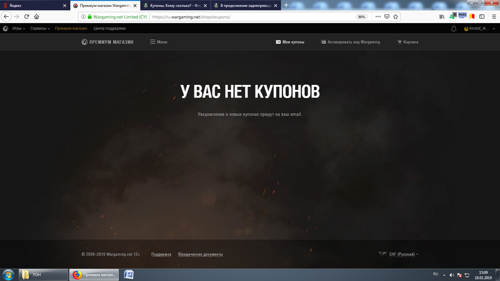
Task: Open the Меню hamburger
Action: pos(159,42)
